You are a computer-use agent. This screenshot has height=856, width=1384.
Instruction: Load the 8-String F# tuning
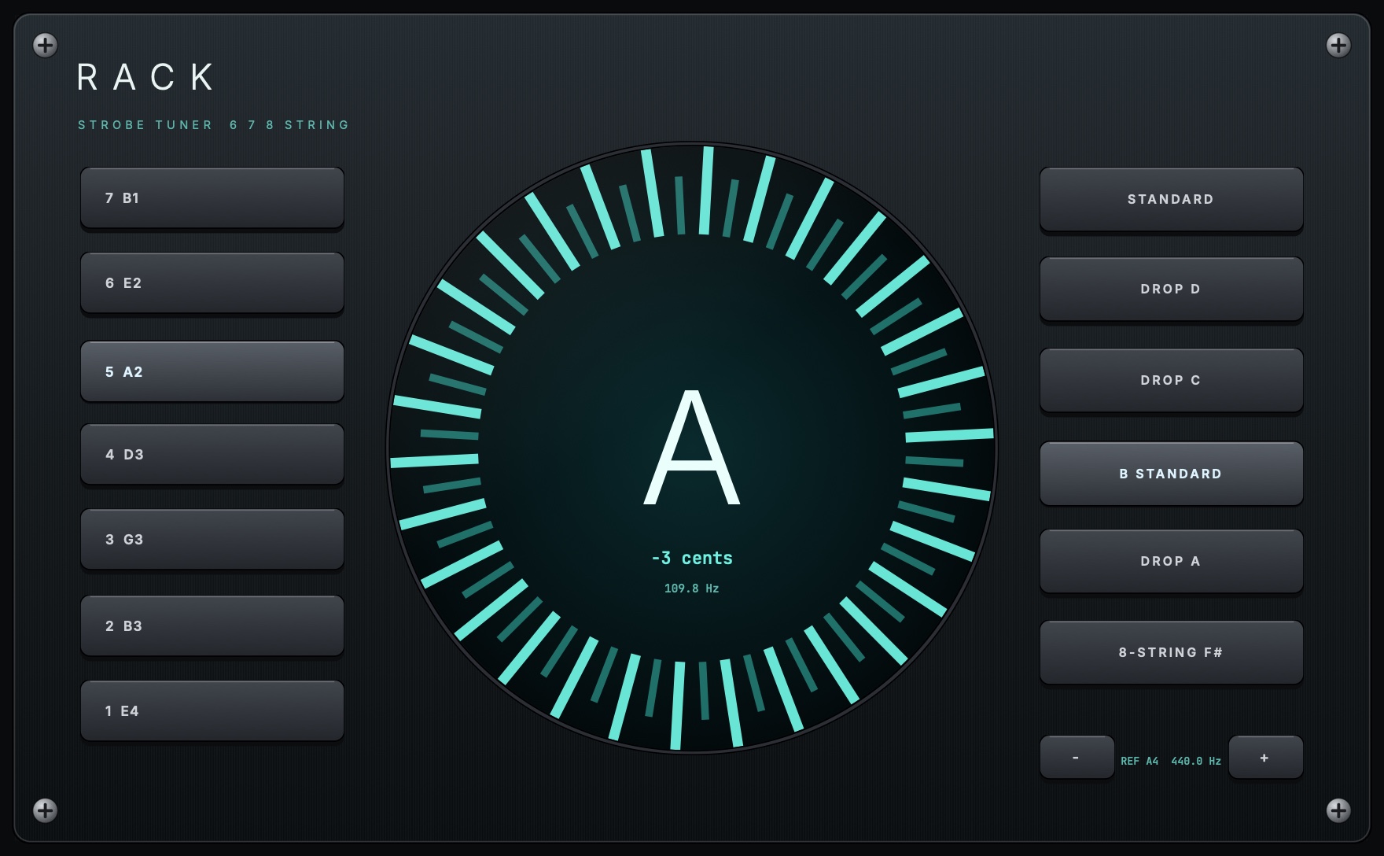(1171, 652)
